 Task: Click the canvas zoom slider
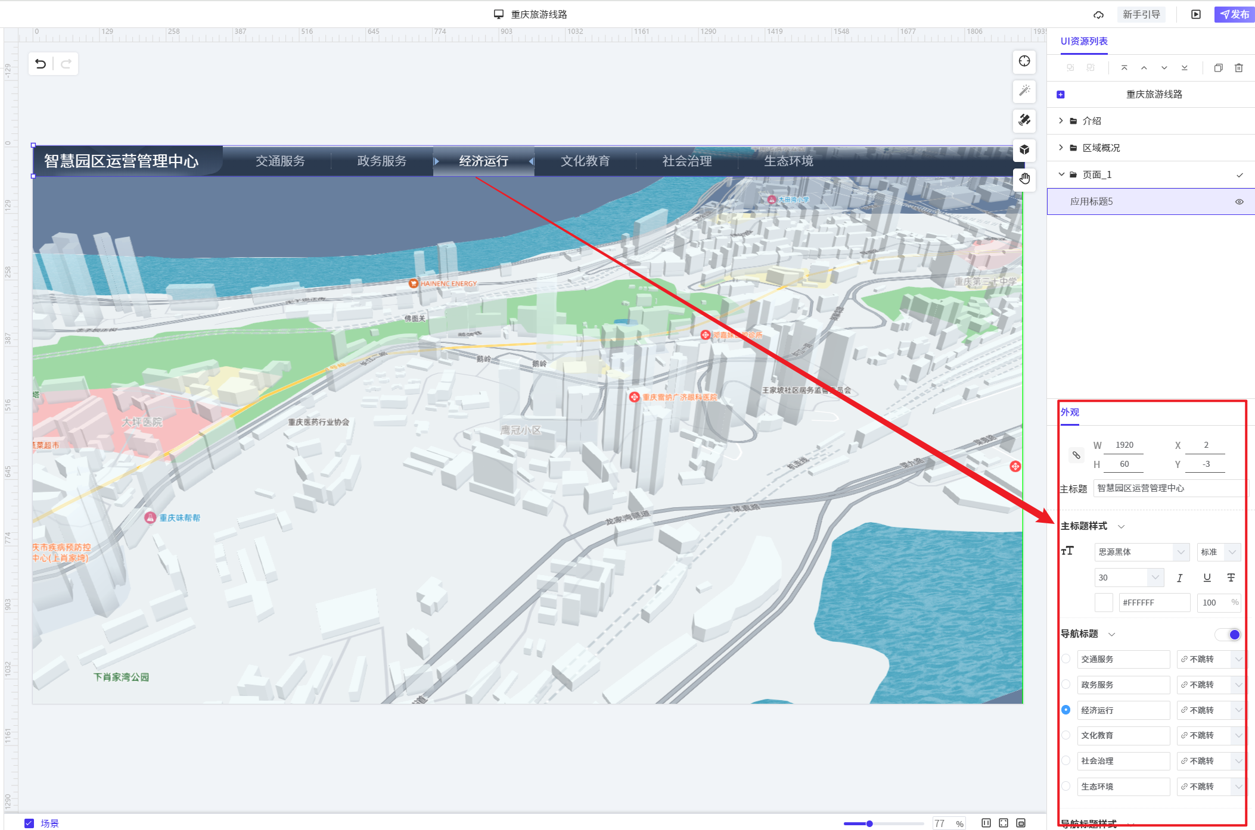point(883,823)
